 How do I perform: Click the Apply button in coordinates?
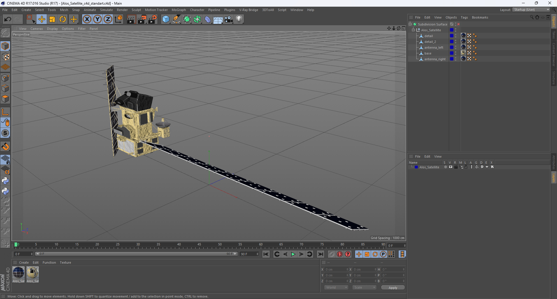pos(393,287)
